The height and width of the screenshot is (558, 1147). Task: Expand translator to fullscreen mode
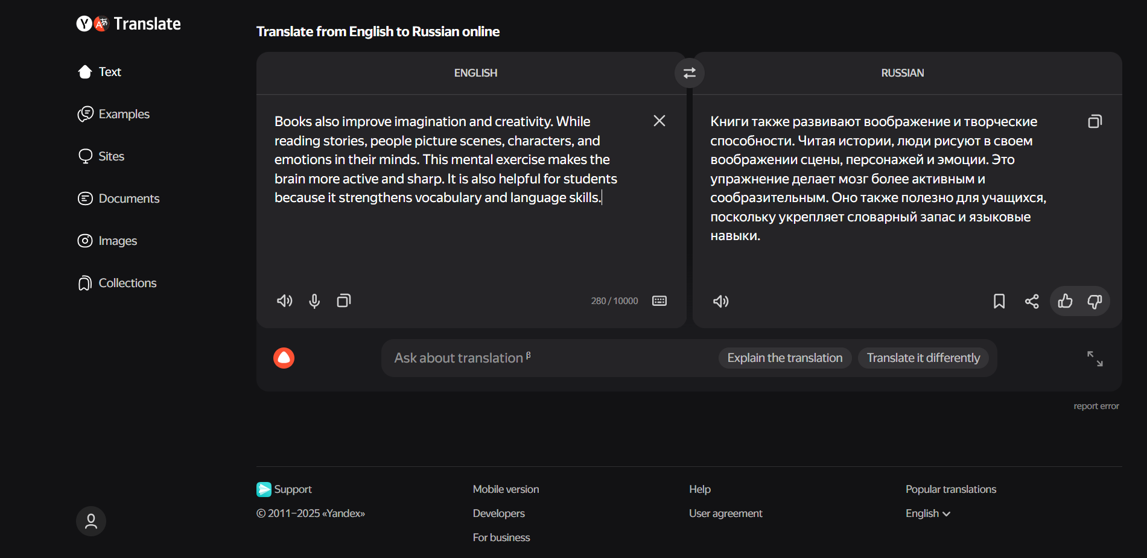click(x=1096, y=358)
